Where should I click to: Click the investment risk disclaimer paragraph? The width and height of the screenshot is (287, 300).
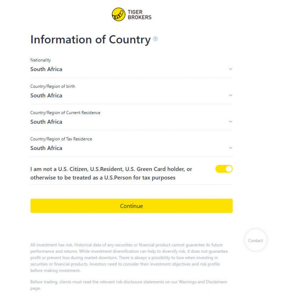click(x=129, y=258)
